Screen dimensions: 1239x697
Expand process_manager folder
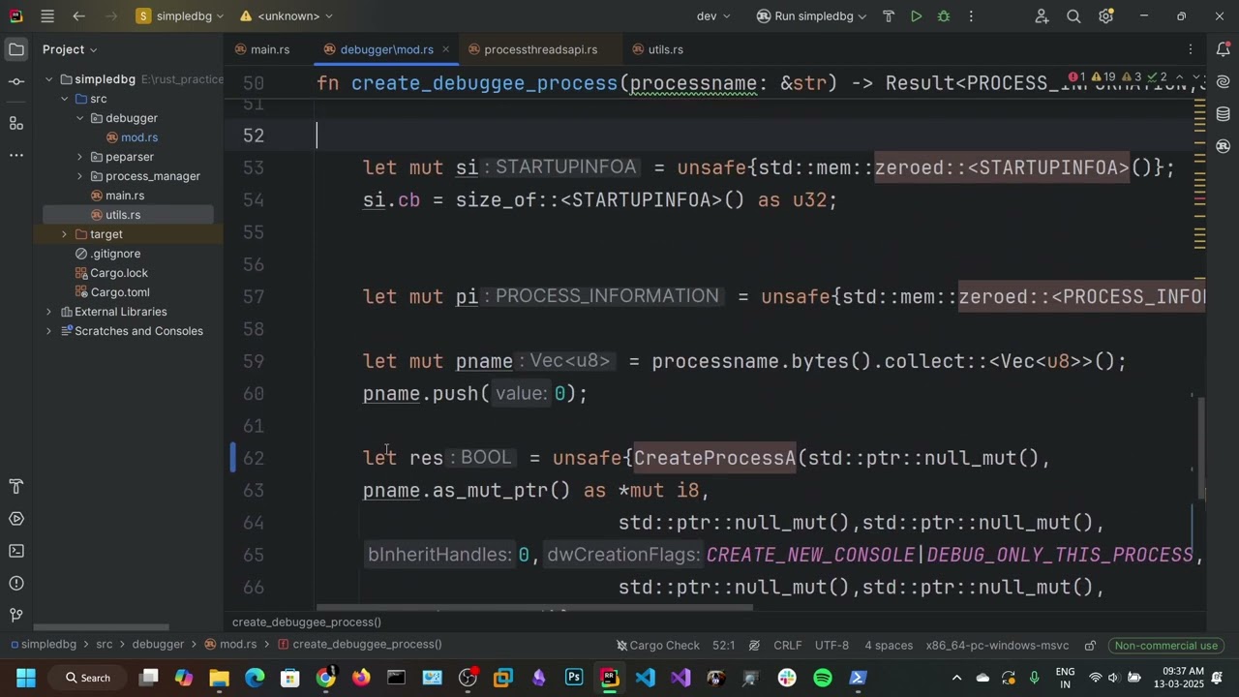click(79, 176)
